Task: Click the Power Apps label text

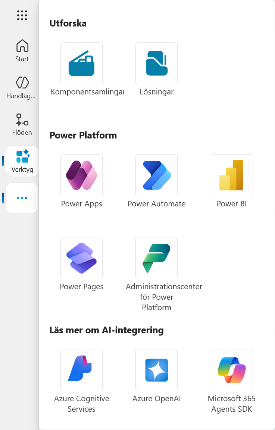Action: (x=81, y=204)
